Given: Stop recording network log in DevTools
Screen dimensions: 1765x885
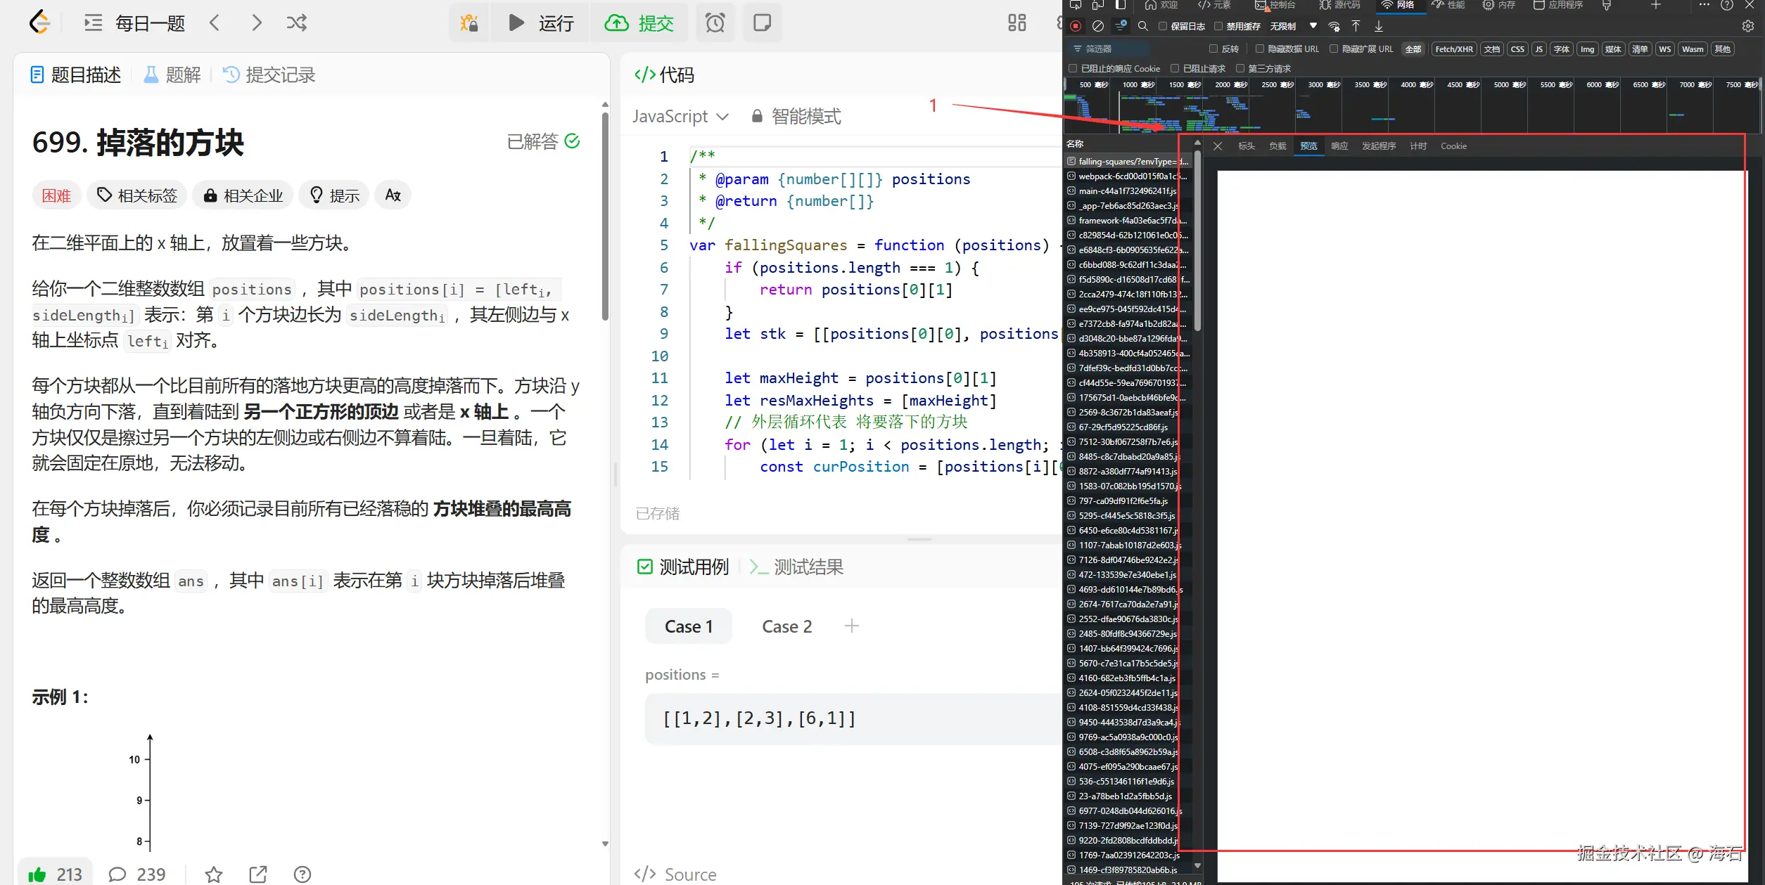Looking at the screenshot, I should [1076, 26].
